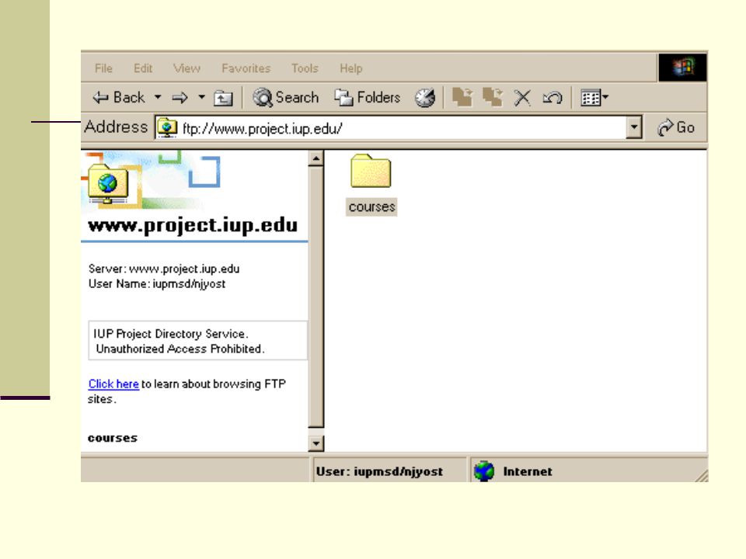Open the Favorites menu
The width and height of the screenshot is (746, 559).
(x=246, y=68)
